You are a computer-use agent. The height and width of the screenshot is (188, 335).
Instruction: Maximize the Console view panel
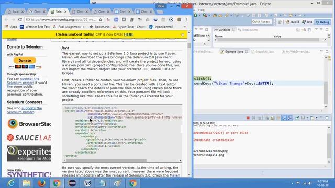coord(327,118)
